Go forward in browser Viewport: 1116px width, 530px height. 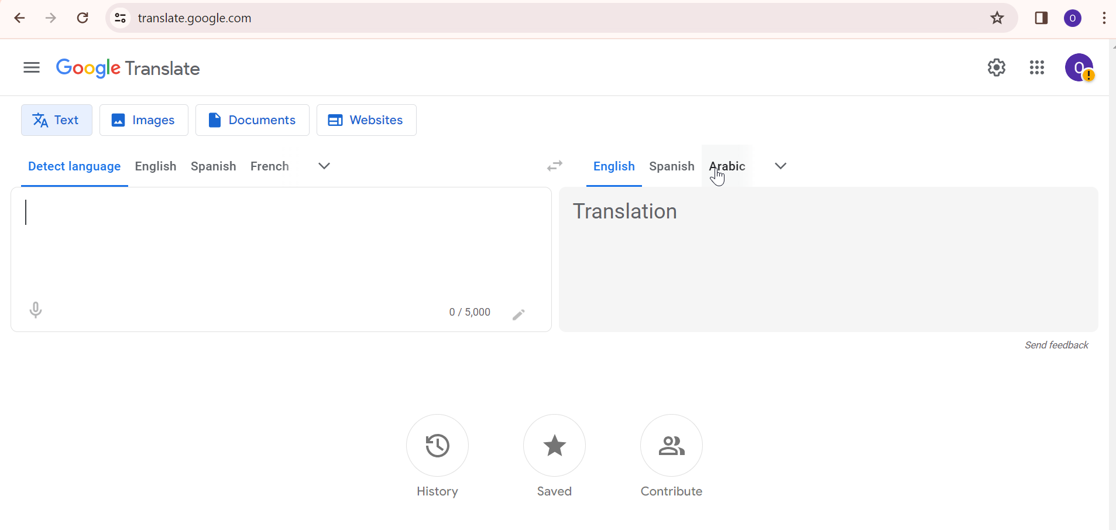point(51,18)
